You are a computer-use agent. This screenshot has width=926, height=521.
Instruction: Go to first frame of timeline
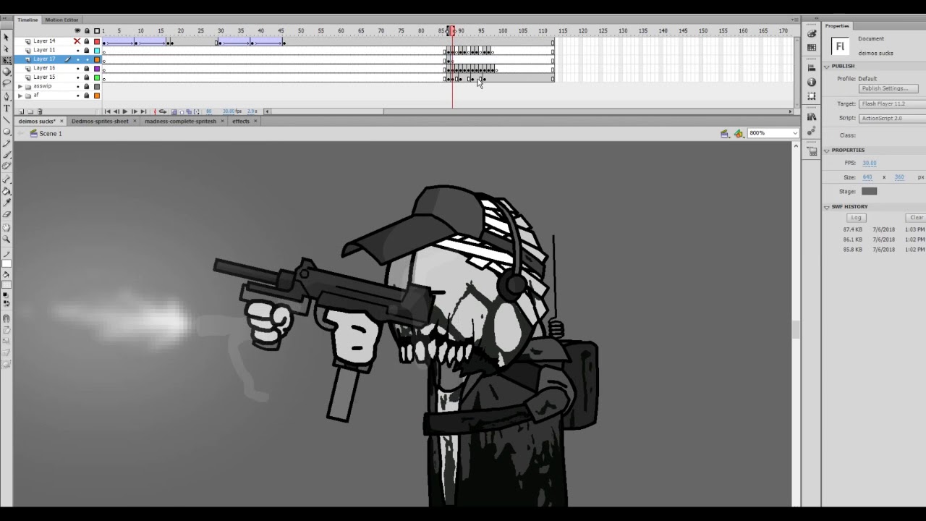(107, 111)
